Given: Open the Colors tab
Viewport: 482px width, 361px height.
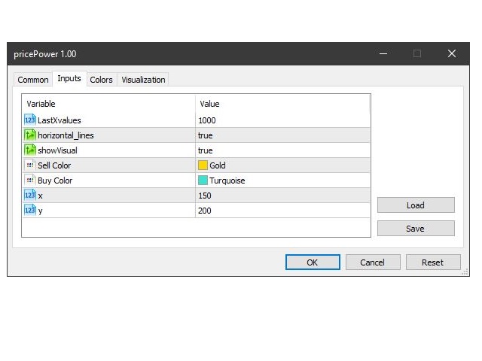Looking at the screenshot, I should coord(101,80).
